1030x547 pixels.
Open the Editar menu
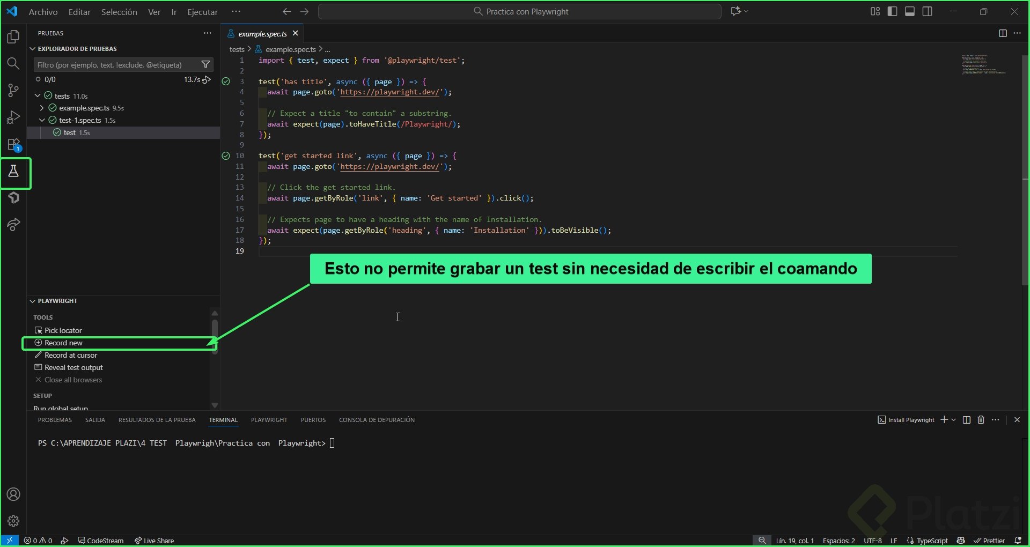coord(79,12)
